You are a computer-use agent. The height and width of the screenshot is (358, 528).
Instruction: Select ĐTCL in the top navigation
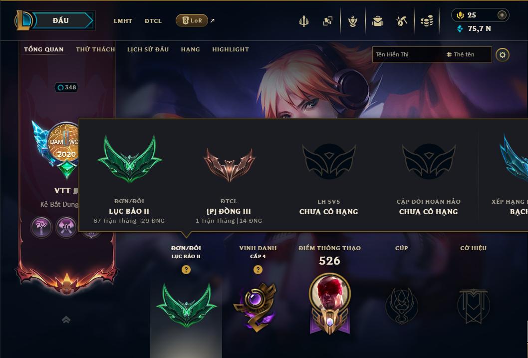pyautogui.click(x=153, y=21)
